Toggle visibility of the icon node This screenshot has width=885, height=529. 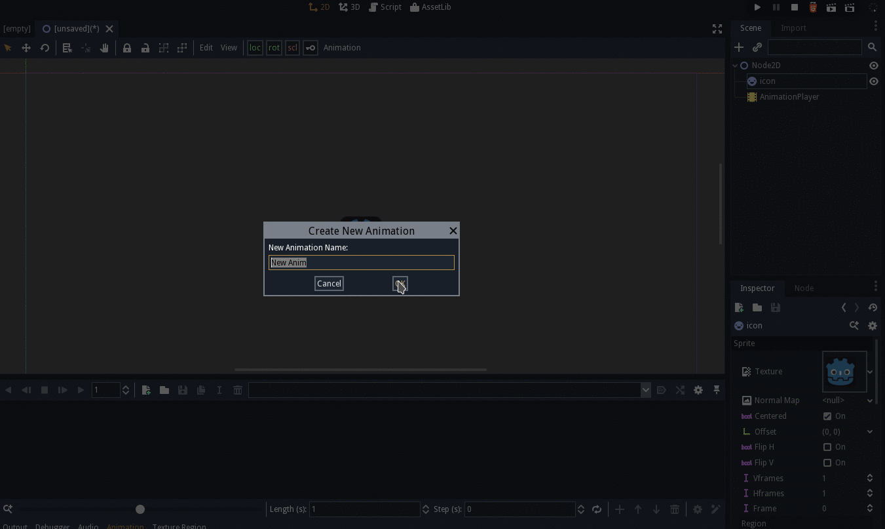873,81
